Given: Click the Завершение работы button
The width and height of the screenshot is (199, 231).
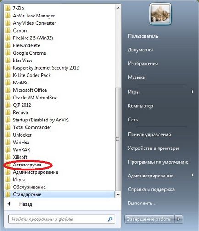Looking at the screenshot, I should click(x=149, y=219).
